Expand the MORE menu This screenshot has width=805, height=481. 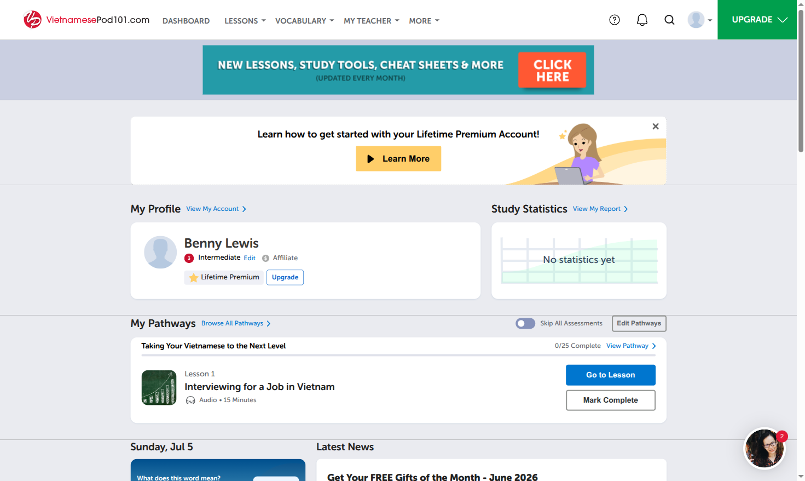[424, 21]
